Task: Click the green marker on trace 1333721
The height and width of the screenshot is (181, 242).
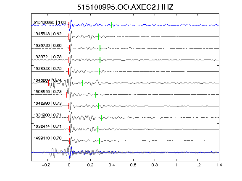Action: pyautogui.click(x=100, y=60)
